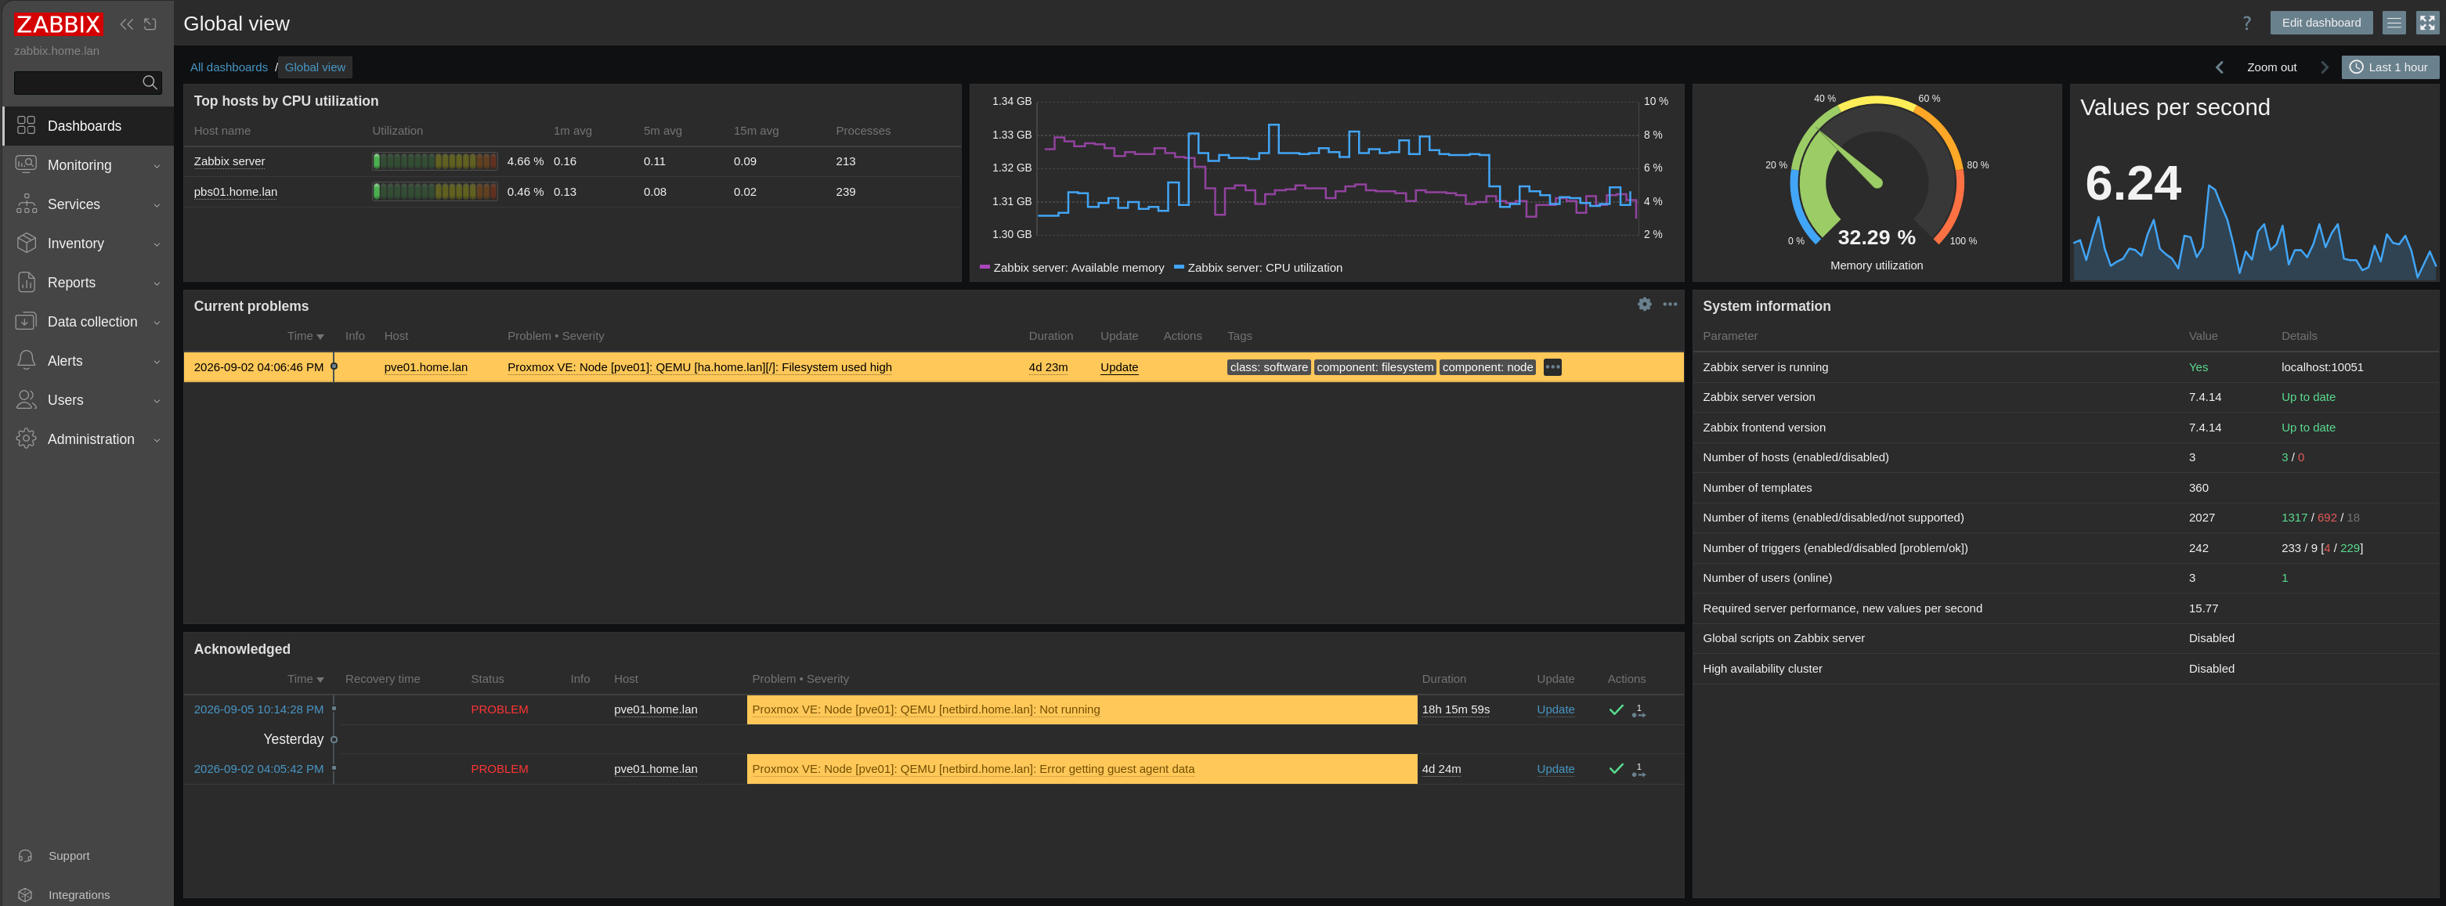The height and width of the screenshot is (906, 2446).
Task: Open the dashboard actions hamburger menu
Action: [x=2394, y=23]
